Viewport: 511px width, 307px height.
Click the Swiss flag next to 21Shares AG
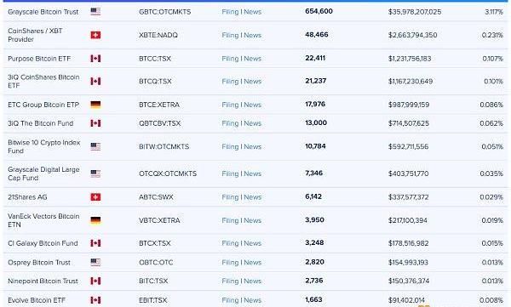point(95,197)
